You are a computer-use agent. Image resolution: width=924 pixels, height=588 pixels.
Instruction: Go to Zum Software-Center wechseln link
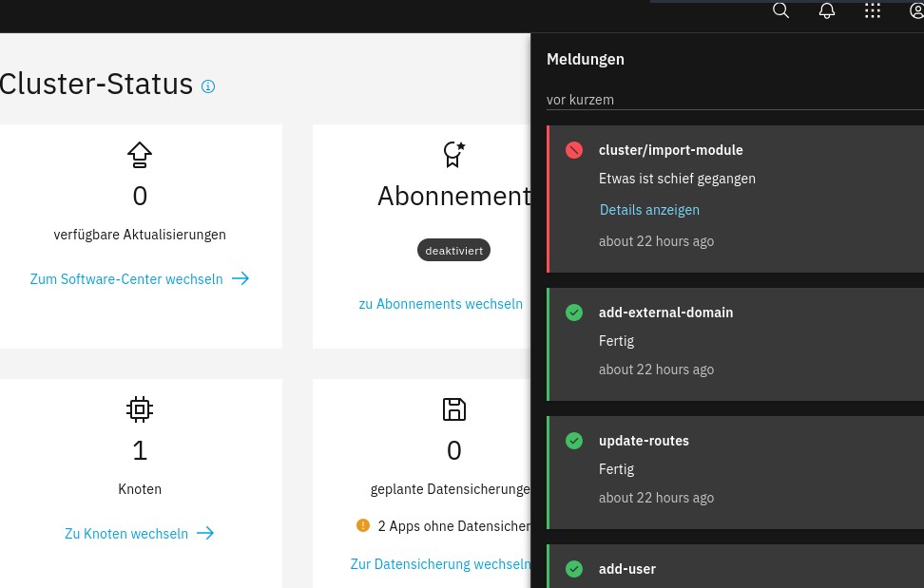(x=126, y=279)
